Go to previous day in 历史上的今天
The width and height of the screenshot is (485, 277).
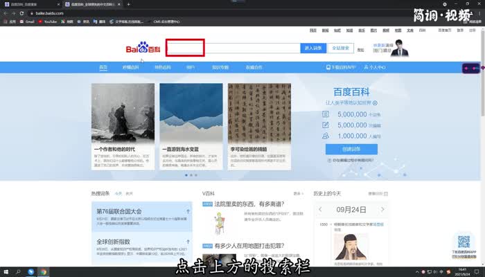click(319, 210)
